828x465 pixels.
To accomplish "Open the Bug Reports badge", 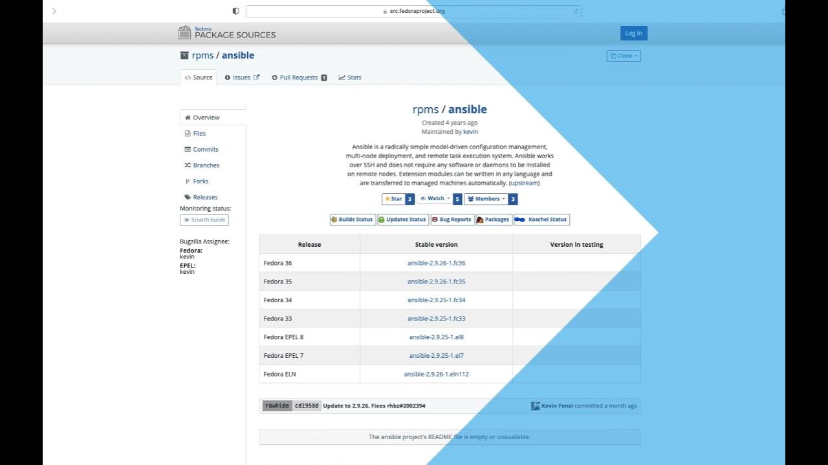I will 452,220.
